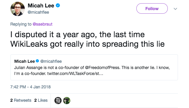Click the 7:42 PM - 4 Jan 2018 timestamp
The height and width of the screenshot is (108, 189).
pos(31,87)
